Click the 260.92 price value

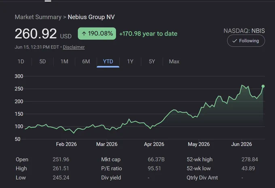pyautogui.click(x=36, y=34)
